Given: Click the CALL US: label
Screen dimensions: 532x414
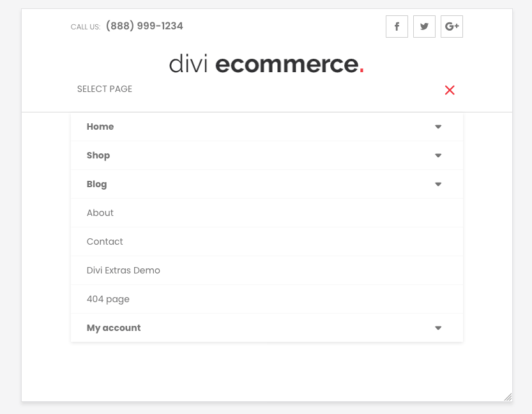Looking at the screenshot, I should tap(86, 27).
